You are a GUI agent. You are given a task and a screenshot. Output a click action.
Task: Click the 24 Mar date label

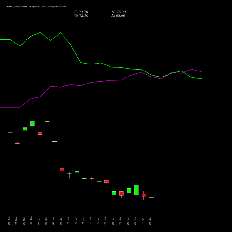[x=9, y=220]
